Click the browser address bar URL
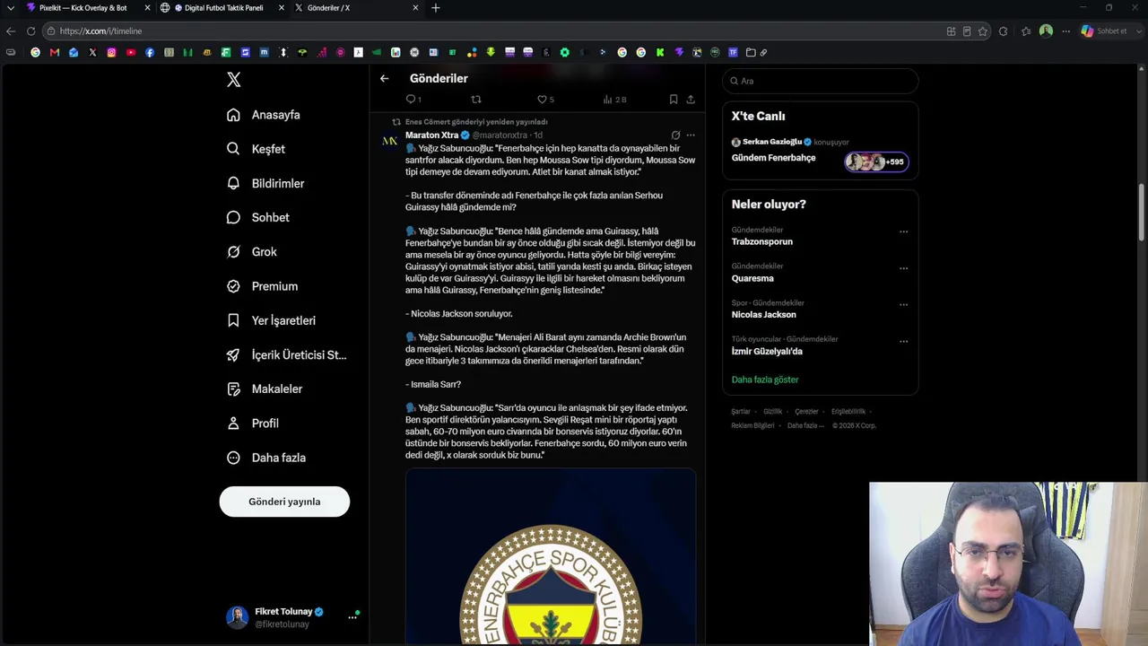The height and width of the screenshot is (646, 1148). pos(100,31)
